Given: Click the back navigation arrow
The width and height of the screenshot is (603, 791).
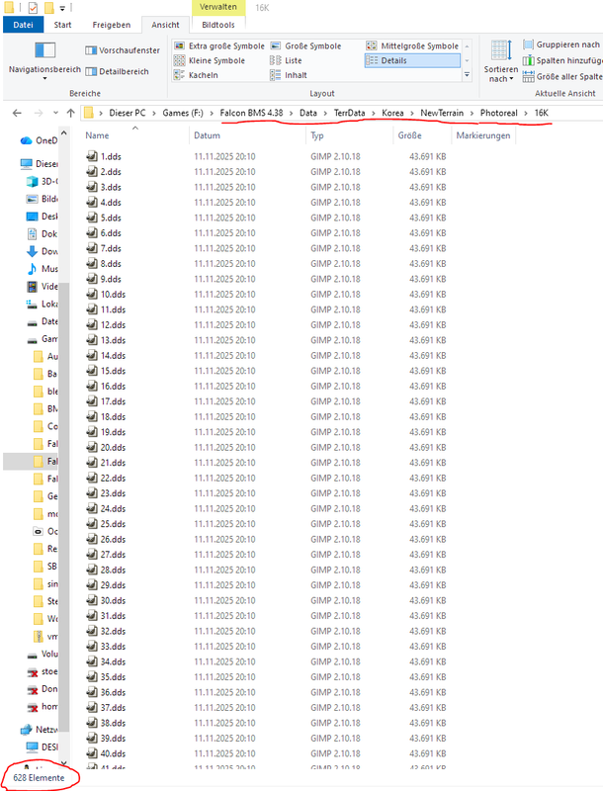Looking at the screenshot, I should [x=17, y=113].
